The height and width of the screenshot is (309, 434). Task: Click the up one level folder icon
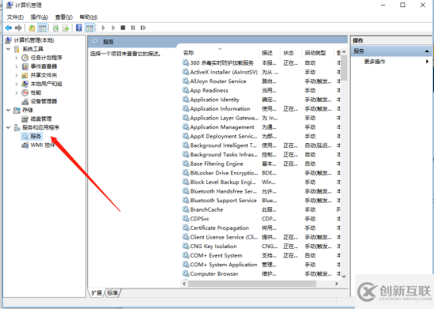coord(32,28)
